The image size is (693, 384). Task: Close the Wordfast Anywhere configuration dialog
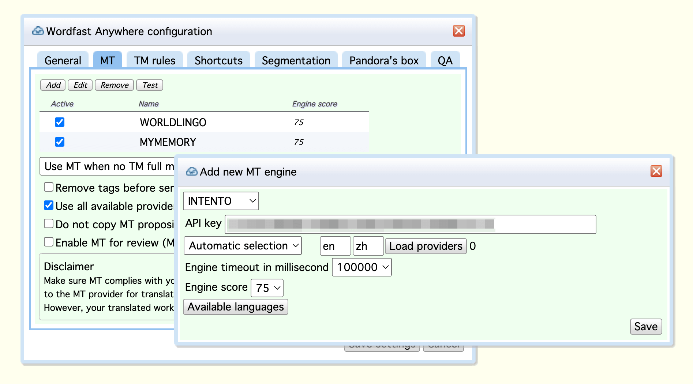coord(458,31)
